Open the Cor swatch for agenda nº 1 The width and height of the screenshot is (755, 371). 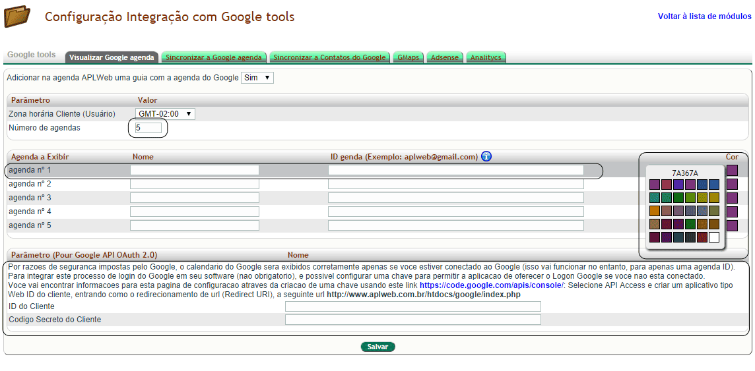(x=733, y=170)
